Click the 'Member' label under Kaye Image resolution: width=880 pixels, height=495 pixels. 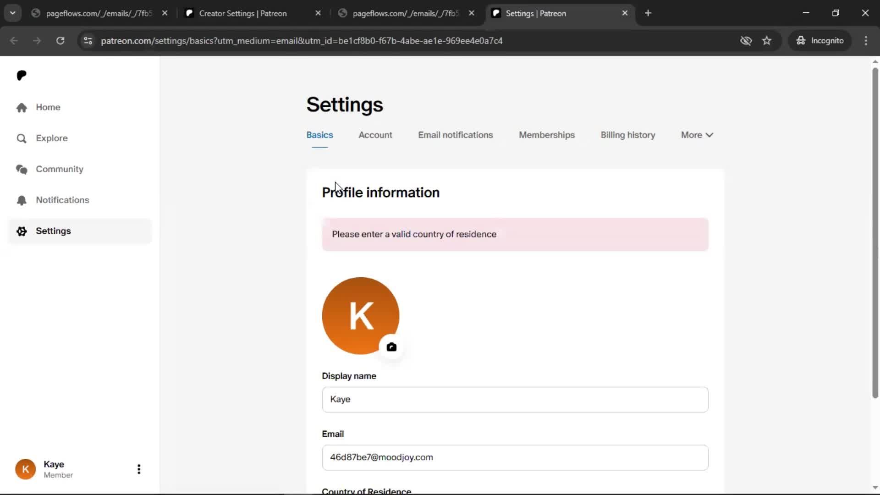(58, 475)
